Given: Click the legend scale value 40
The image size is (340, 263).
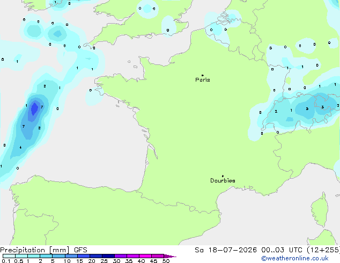Looking at the screenshot, I should tap(141, 261).
